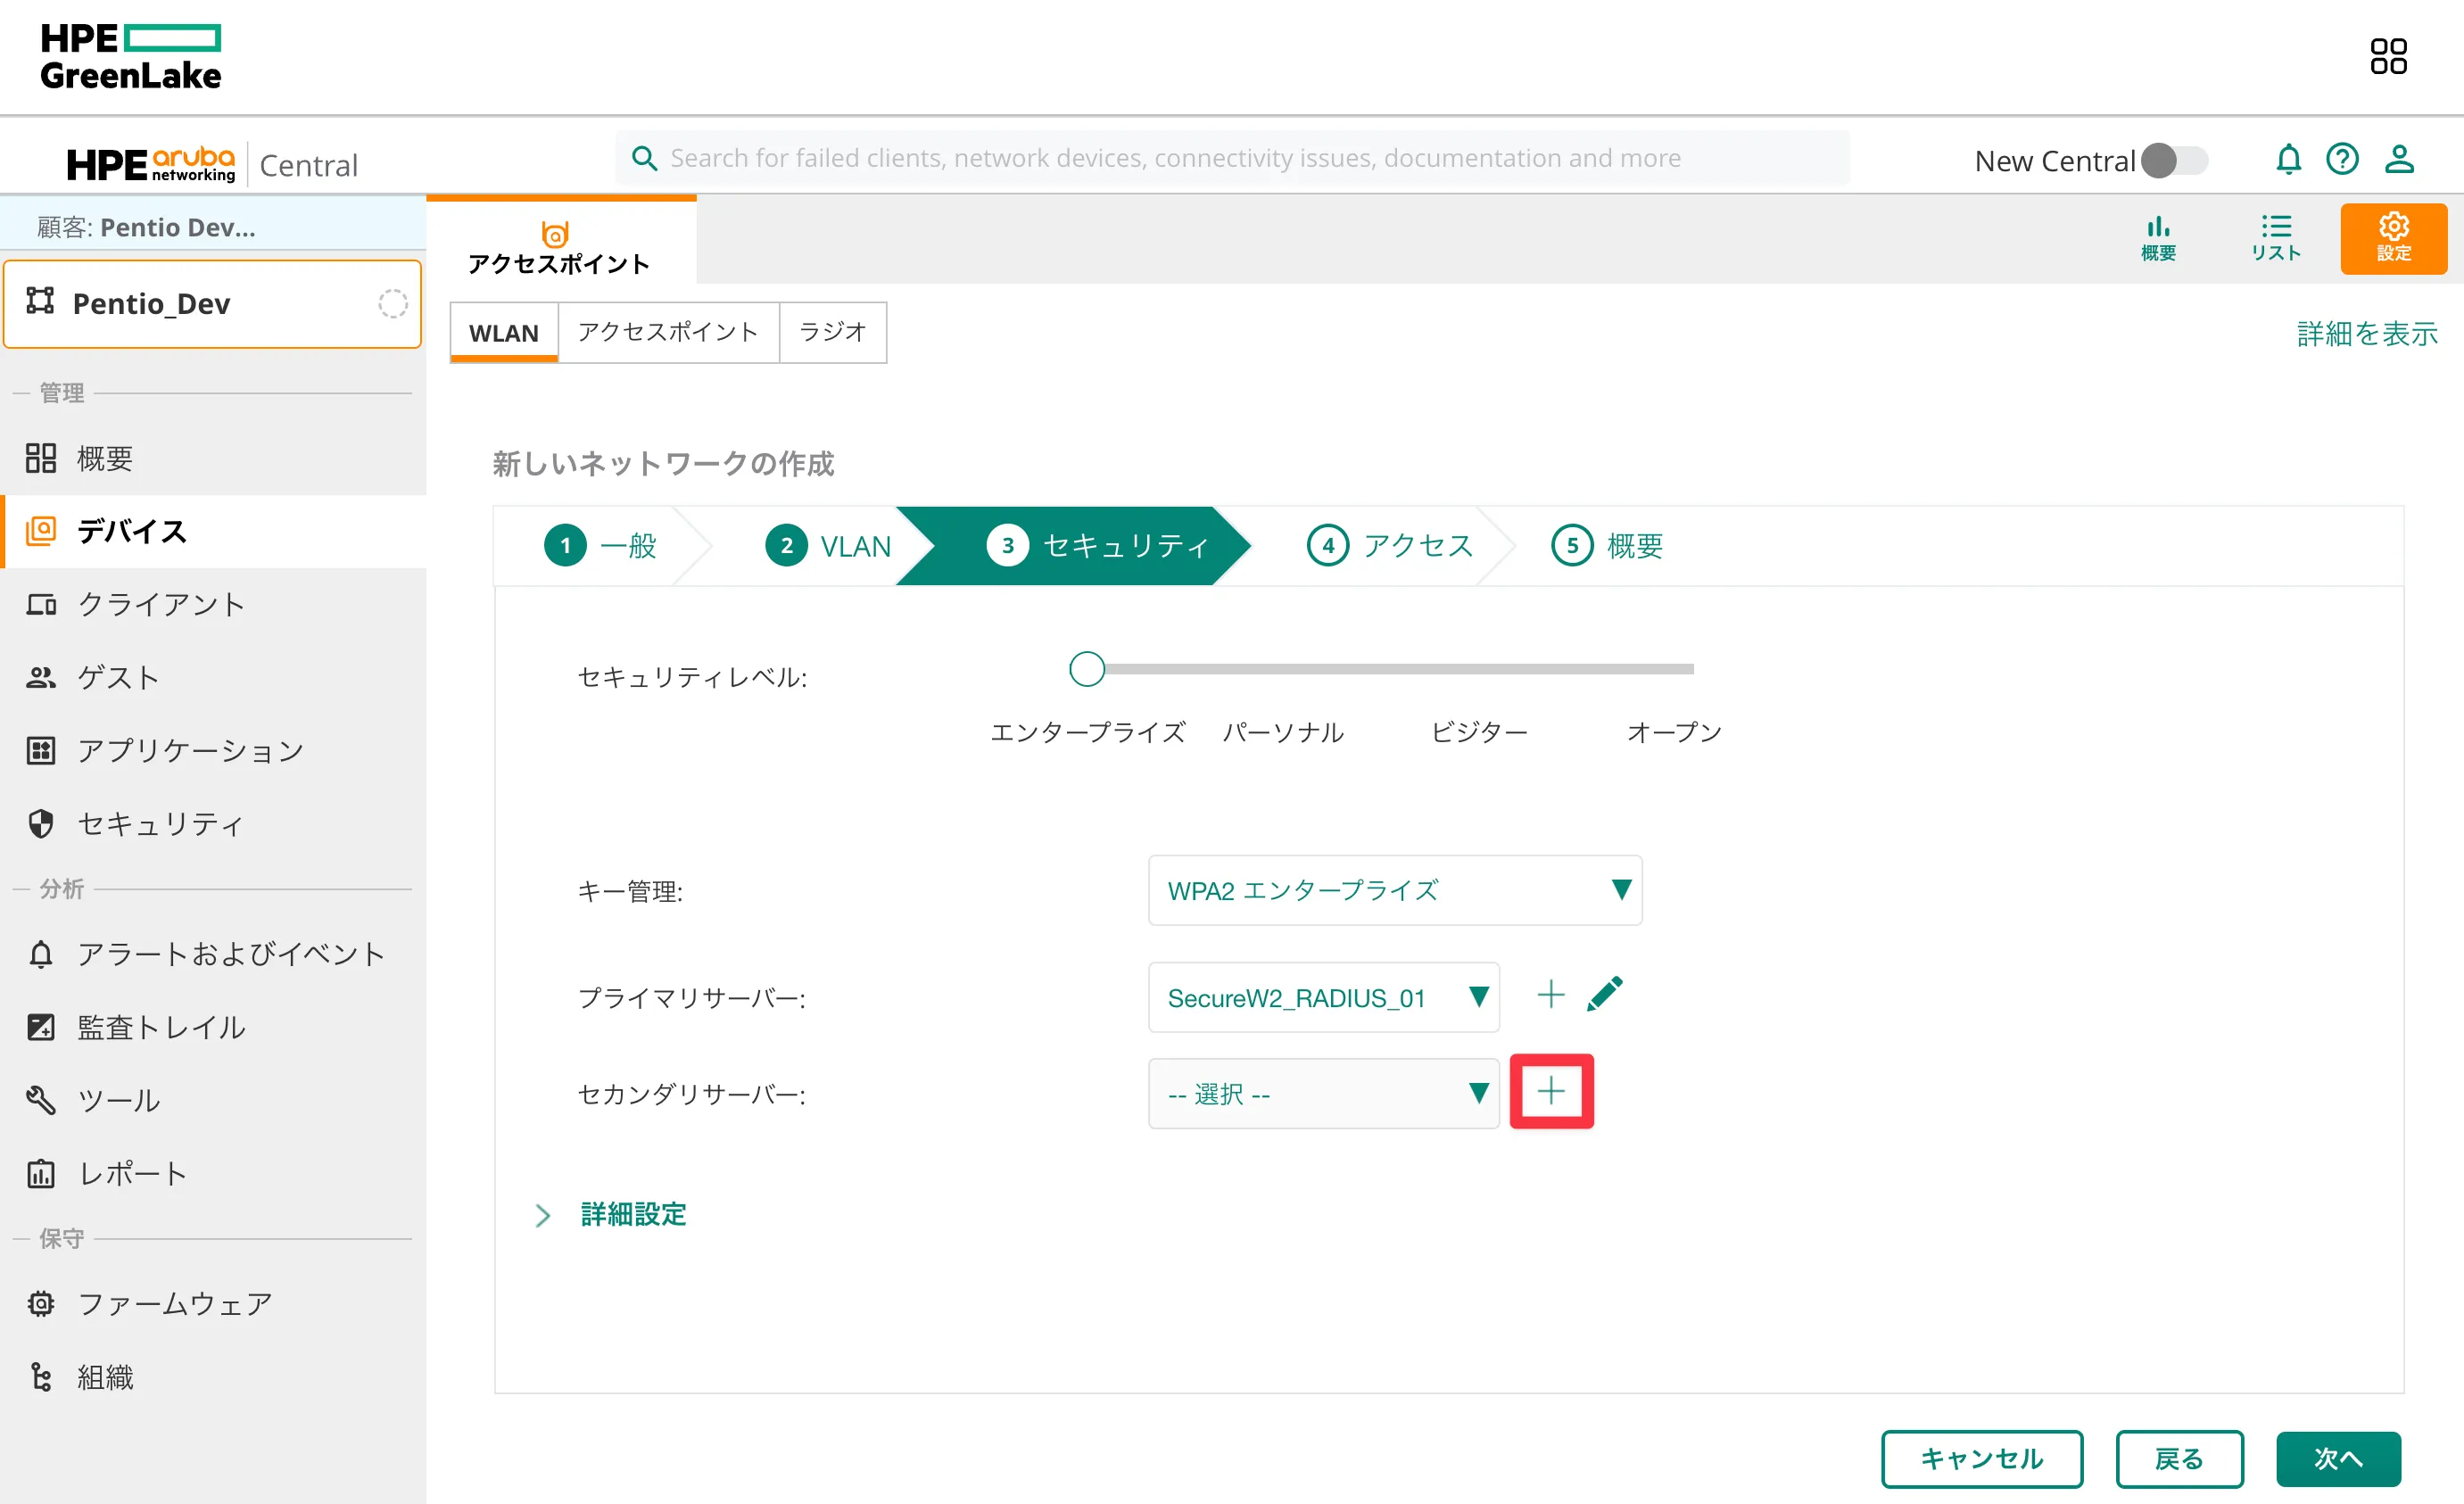Click the notifications bell icon

(x=2288, y=159)
